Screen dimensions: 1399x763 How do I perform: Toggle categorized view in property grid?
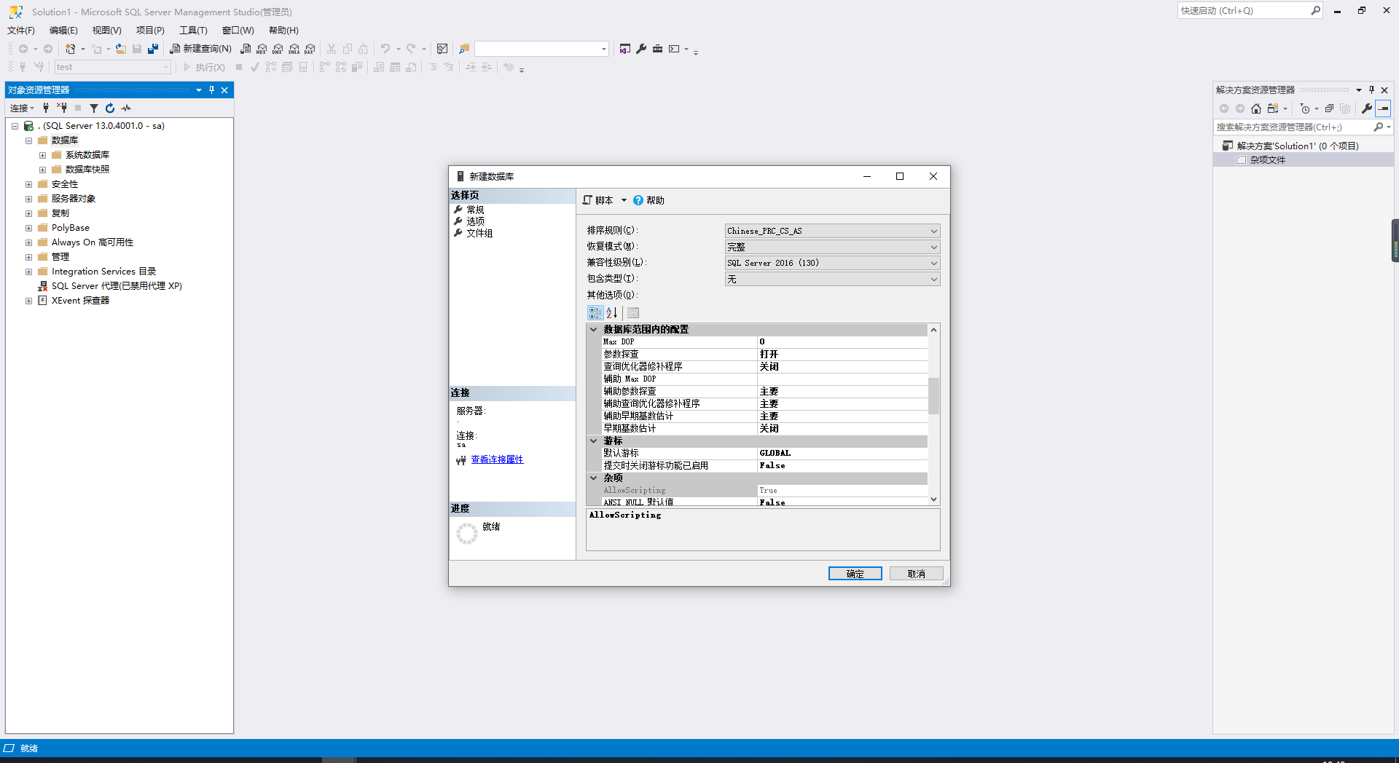pyautogui.click(x=595, y=312)
